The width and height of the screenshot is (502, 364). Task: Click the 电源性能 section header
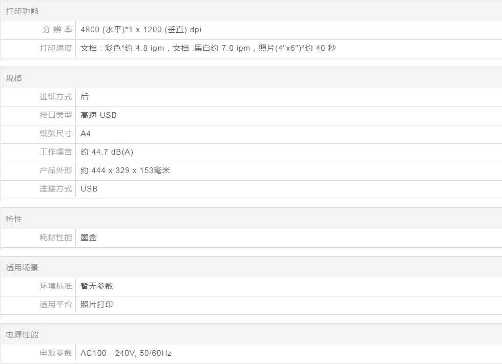pos(22,335)
